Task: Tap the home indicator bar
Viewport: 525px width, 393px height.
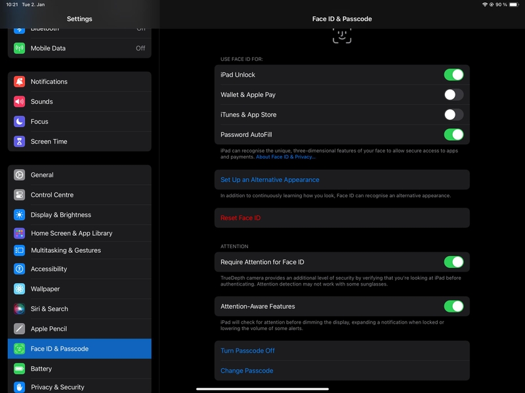Action: coord(262,389)
